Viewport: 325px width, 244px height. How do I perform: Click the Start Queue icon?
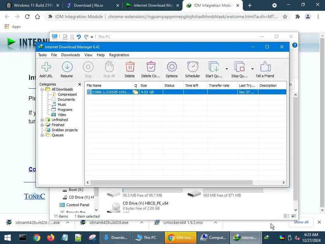(214, 70)
